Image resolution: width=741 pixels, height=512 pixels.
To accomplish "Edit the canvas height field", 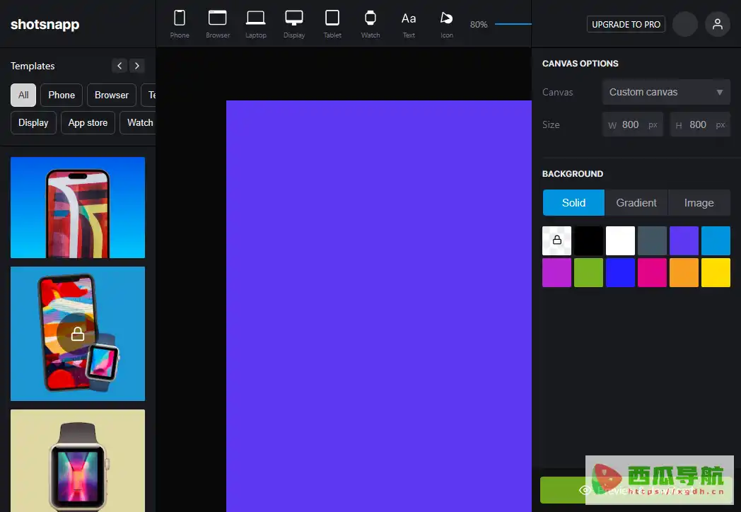I will click(700, 124).
